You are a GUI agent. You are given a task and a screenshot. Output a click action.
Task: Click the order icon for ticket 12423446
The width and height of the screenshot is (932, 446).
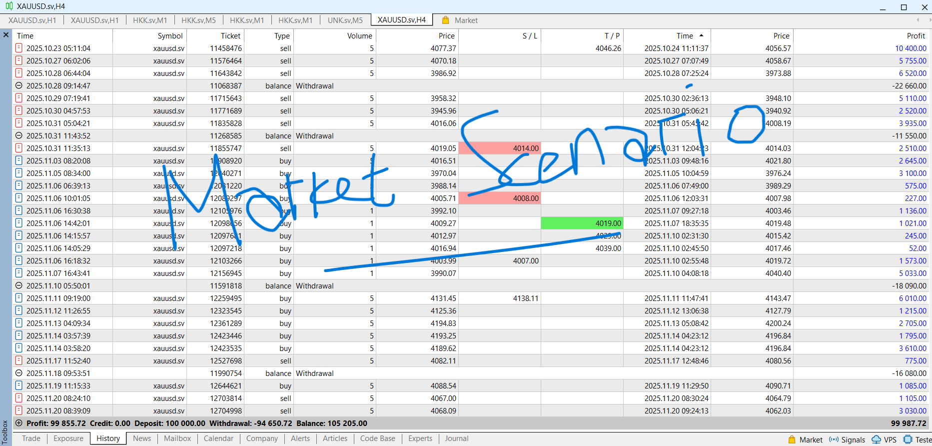tap(19, 335)
